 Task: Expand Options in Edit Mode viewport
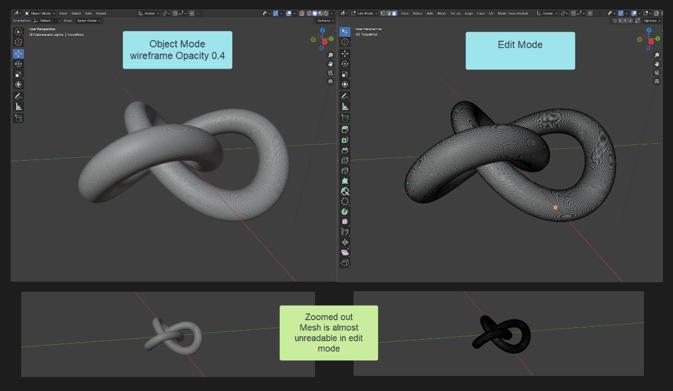click(652, 21)
